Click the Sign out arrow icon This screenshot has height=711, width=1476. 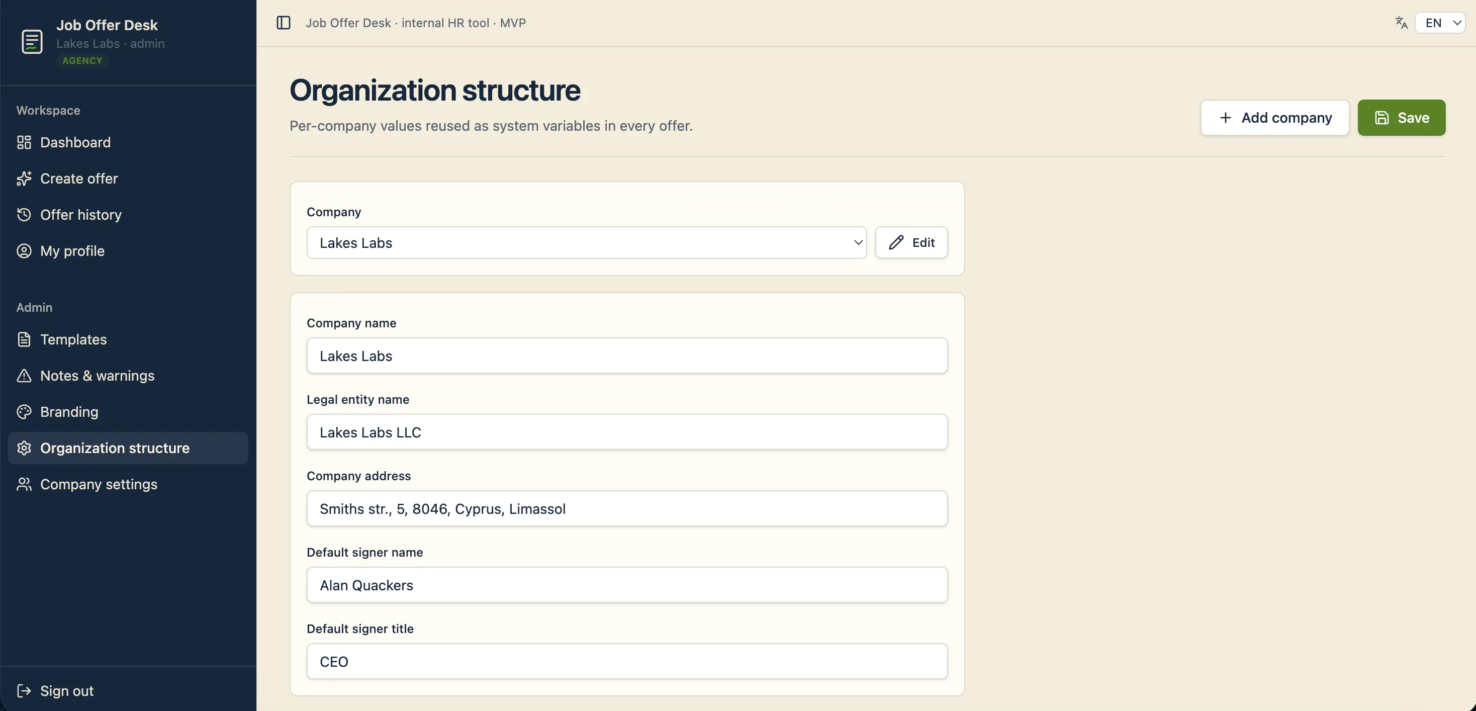(24, 690)
